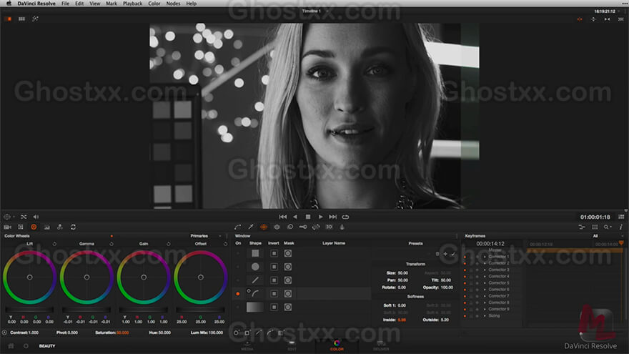Open the Camera Raw palette

[x=7, y=227]
